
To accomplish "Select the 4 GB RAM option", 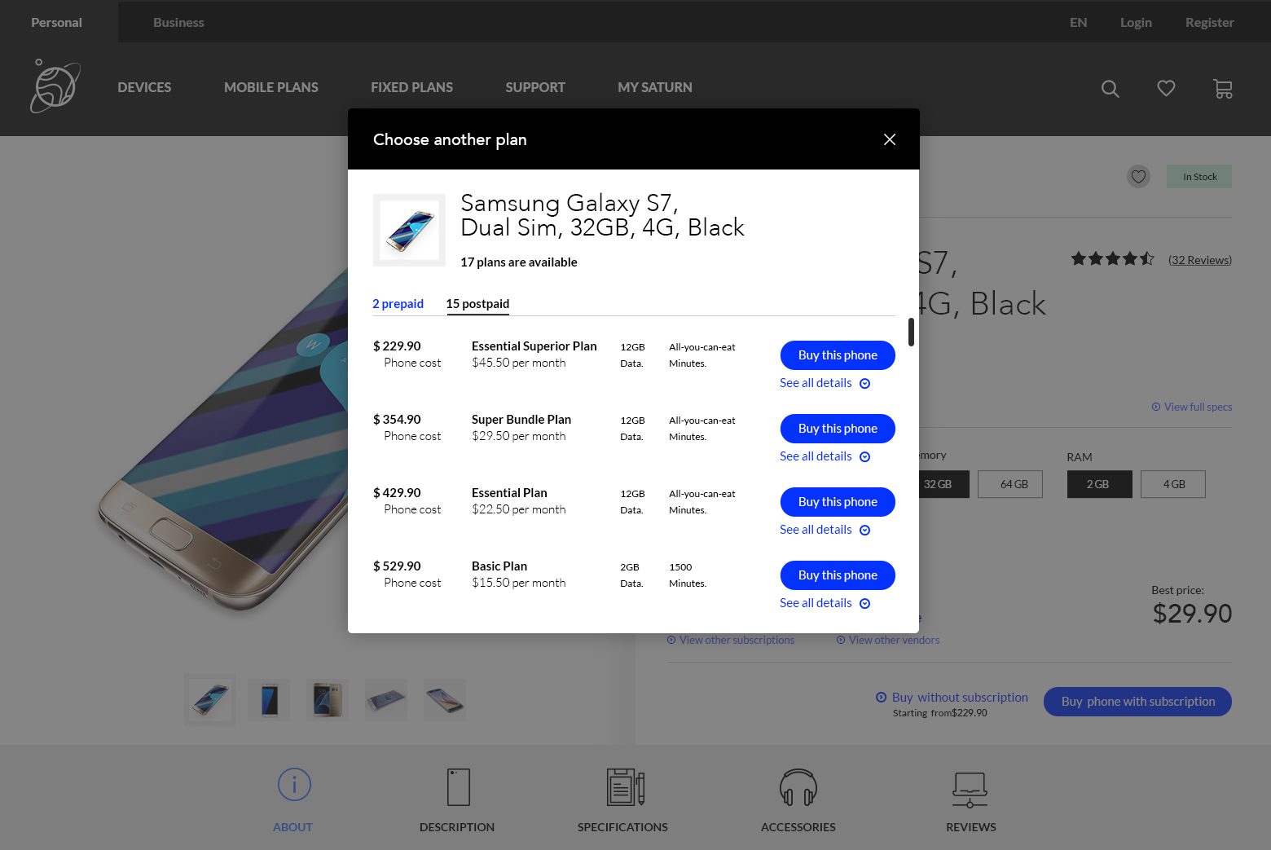I will pyautogui.click(x=1173, y=484).
